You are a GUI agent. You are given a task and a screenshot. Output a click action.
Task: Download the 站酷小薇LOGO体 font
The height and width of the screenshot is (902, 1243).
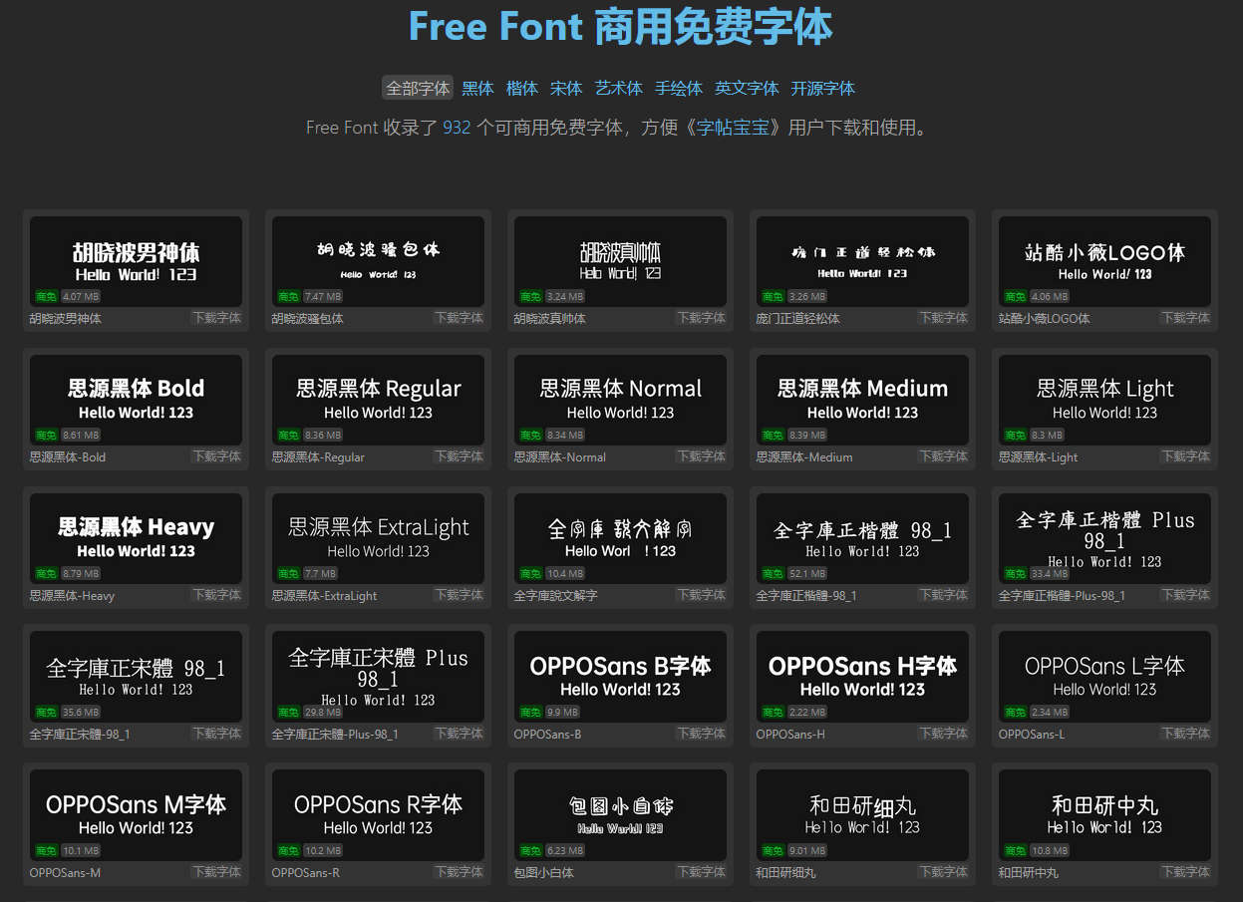1185,318
